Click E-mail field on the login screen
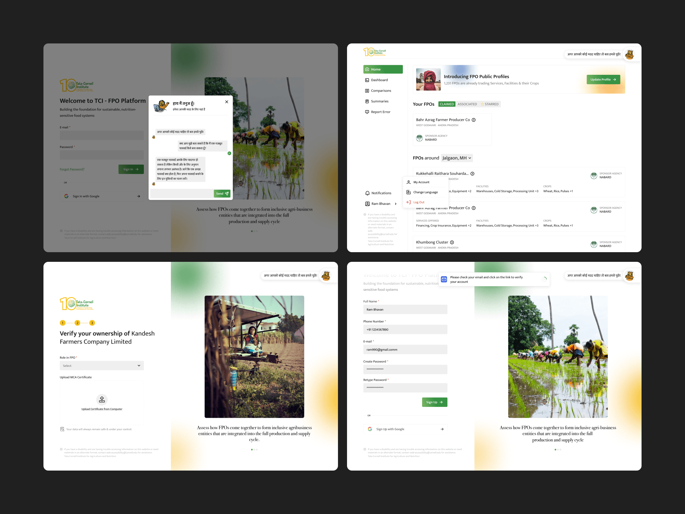Screen dimensions: 685x514 pyautogui.click(x=102, y=135)
